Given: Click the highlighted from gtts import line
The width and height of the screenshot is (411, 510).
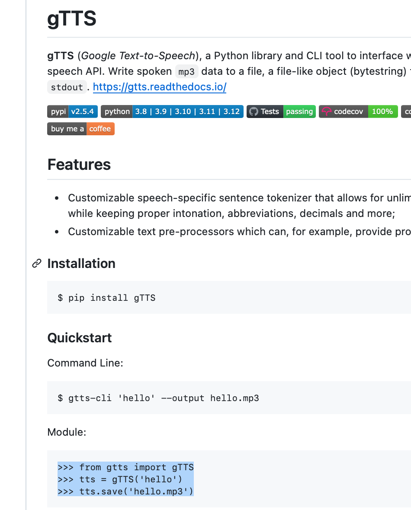Looking at the screenshot, I should (126, 467).
